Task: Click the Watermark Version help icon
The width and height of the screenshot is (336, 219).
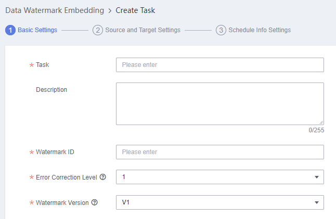Action: coord(95,202)
